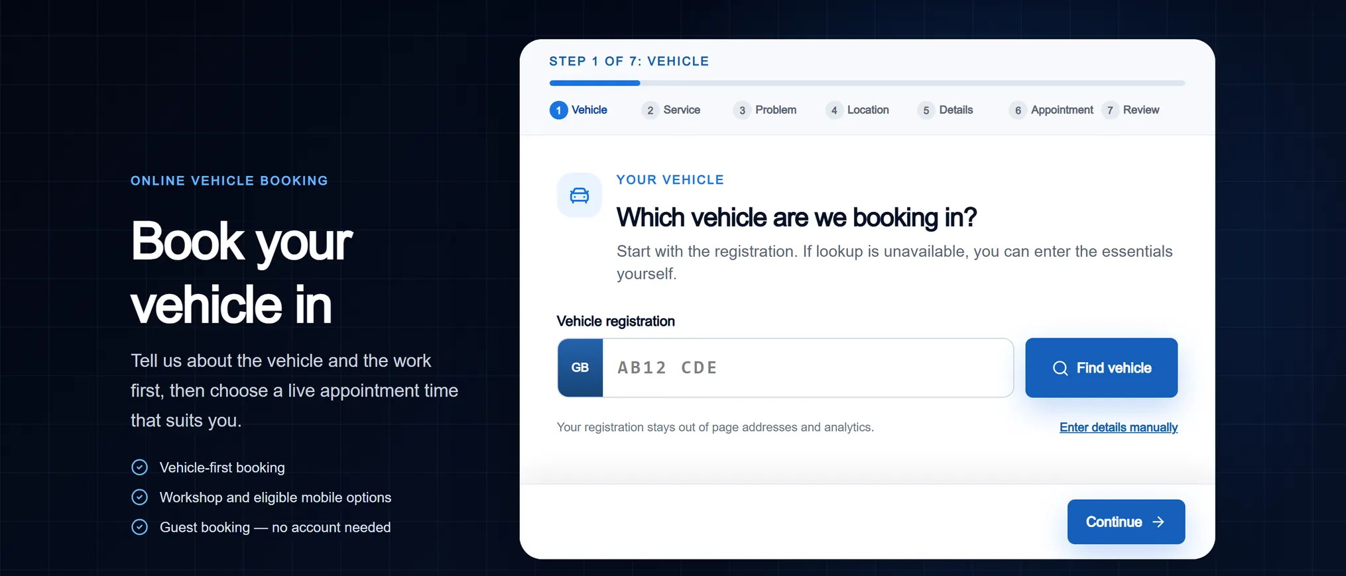The width and height of the screenshot is (1346, 576).
Task: Go to step 4 Location
Action: pyautogui.click(x=857, y=110)
